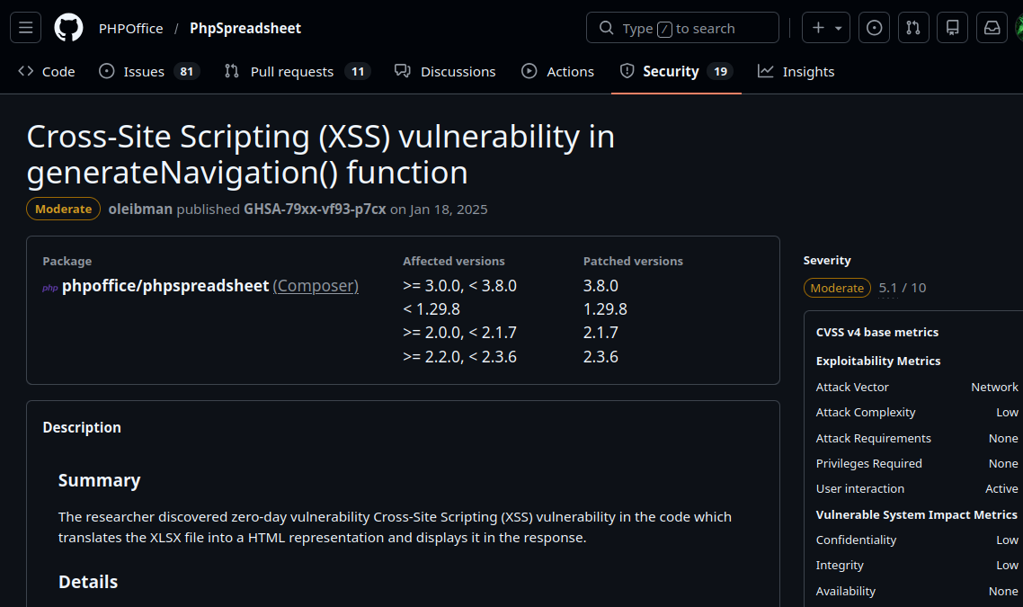Click the user avatar at top right

click(x=1019, y=28)
